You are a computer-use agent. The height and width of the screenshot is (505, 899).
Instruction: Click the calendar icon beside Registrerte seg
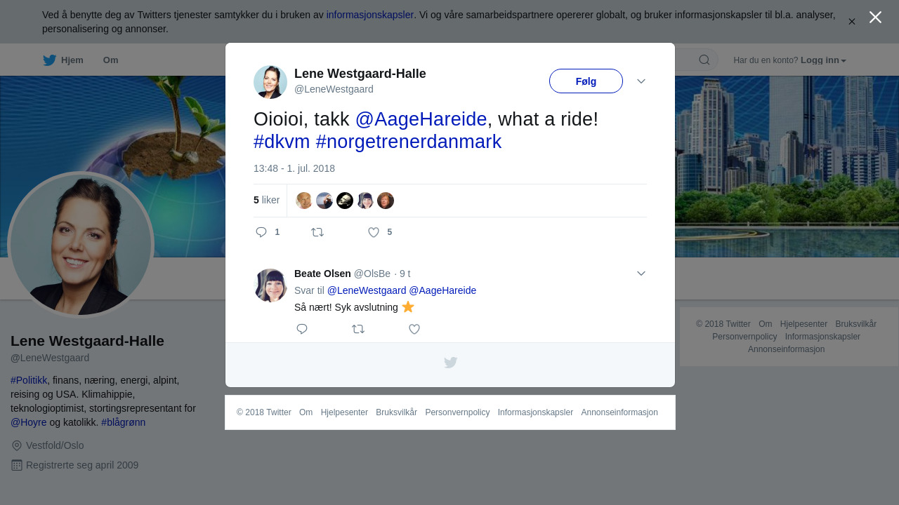(x=17, y=465)
